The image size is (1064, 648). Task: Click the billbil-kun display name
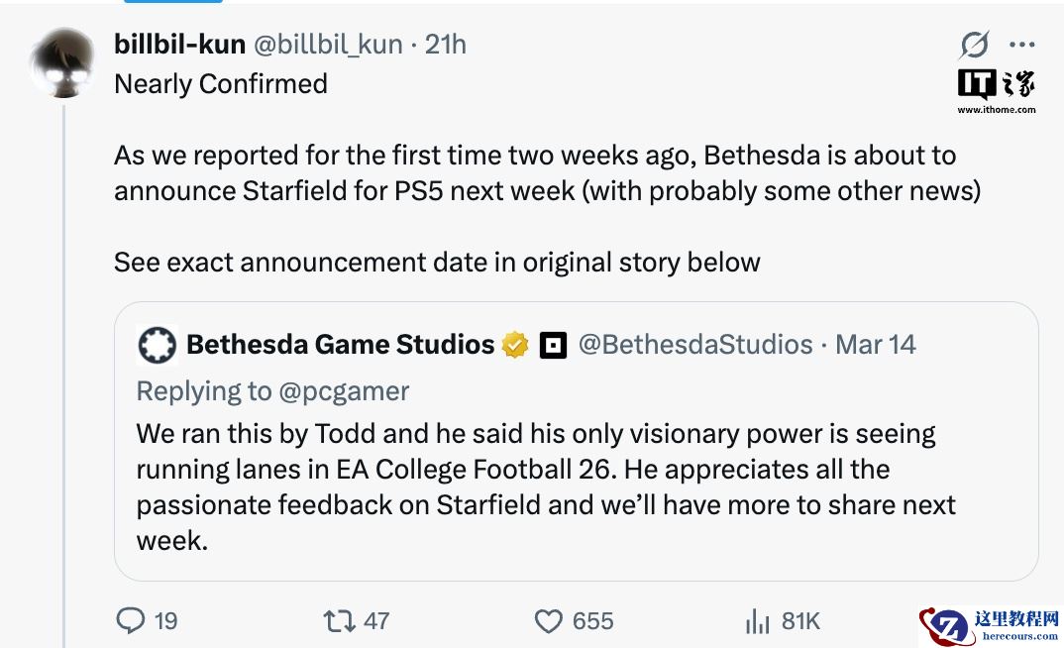tap(179, 45)
